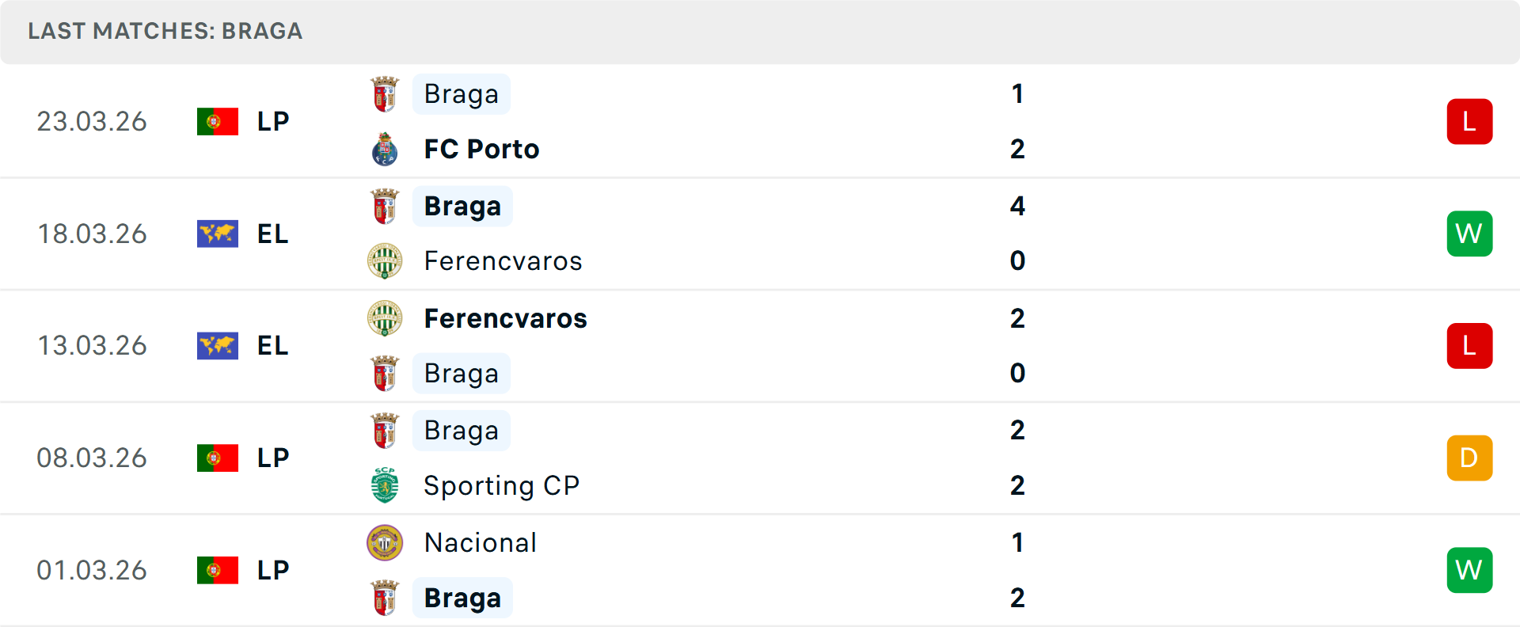This screenshot has height=627, width=1520.
Task: Click the FC Porto club crest
Action: [385, 149]
